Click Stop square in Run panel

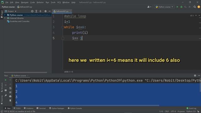[x=6, y=85]
